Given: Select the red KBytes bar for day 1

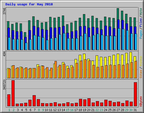Looking at the screenshot, I should click(9, 100).
